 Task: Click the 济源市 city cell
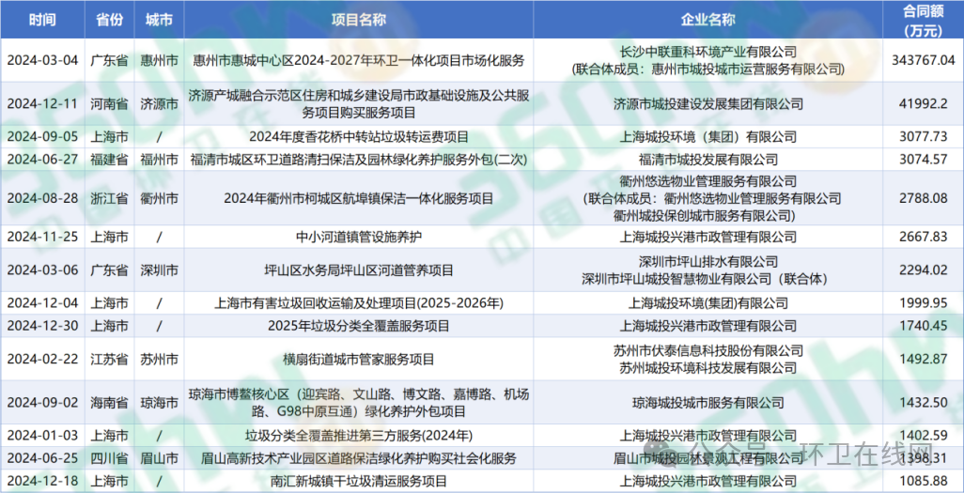pyautogui.click(x=159, y=104)
